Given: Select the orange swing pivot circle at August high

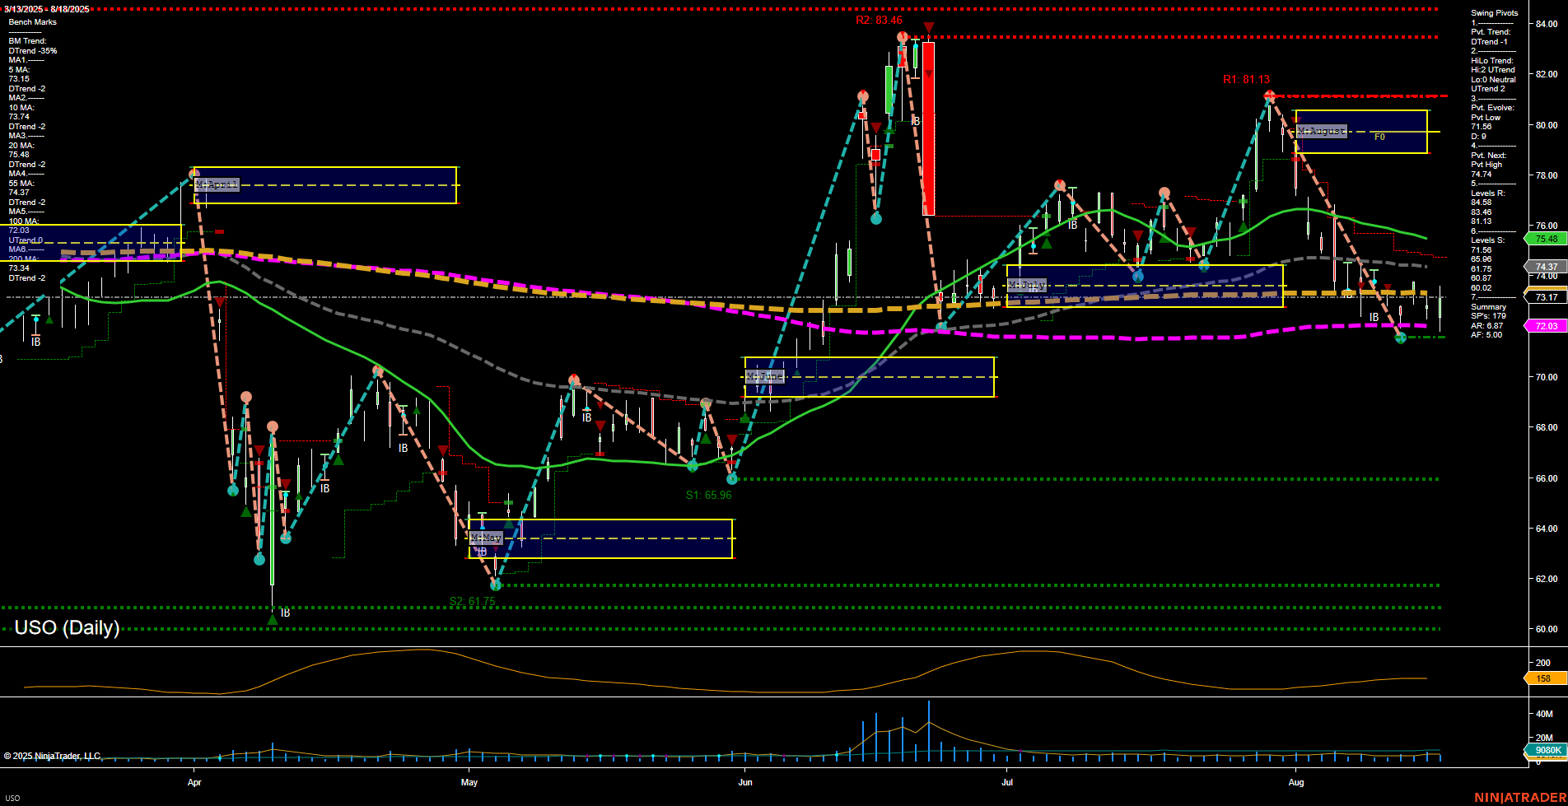Looking at the screenshot, I should coord(1268,95).
